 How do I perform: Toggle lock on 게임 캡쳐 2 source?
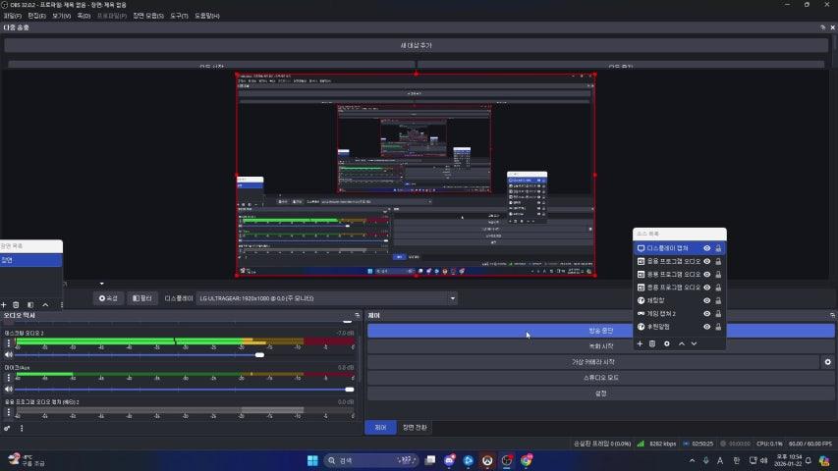coord(718,313)
